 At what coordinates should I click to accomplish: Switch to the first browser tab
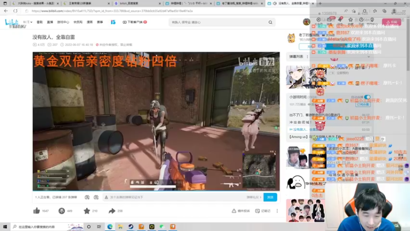35,4
